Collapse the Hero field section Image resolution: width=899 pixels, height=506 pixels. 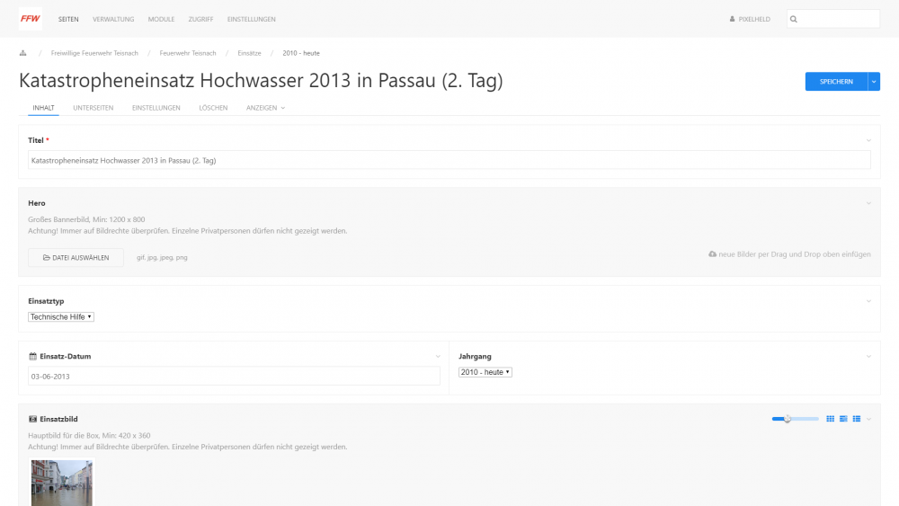click(868, 203)
